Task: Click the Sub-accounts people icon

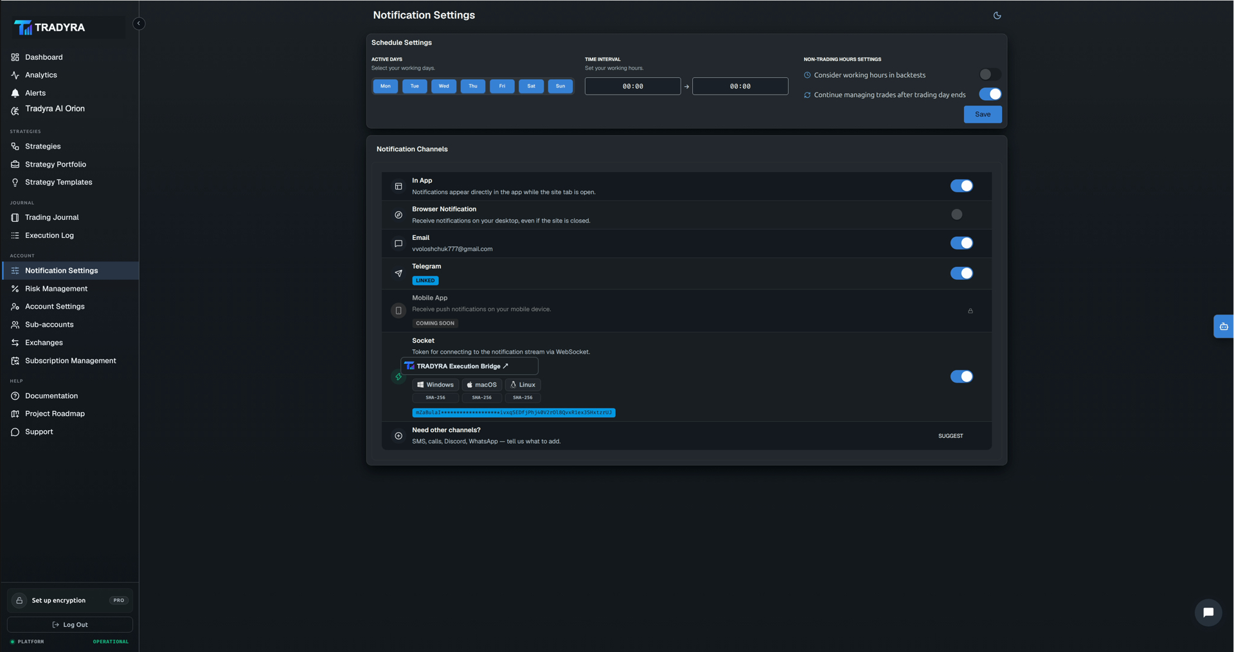Action: [15, 325]
